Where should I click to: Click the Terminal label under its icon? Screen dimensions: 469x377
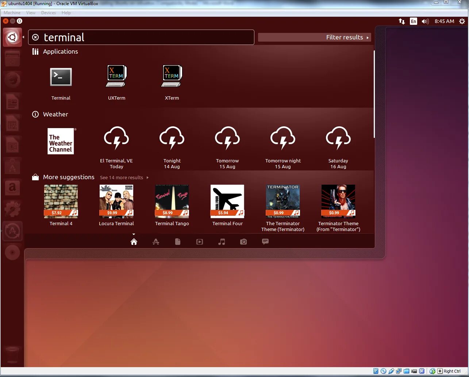pyautogui.click(x=61, y=98)
